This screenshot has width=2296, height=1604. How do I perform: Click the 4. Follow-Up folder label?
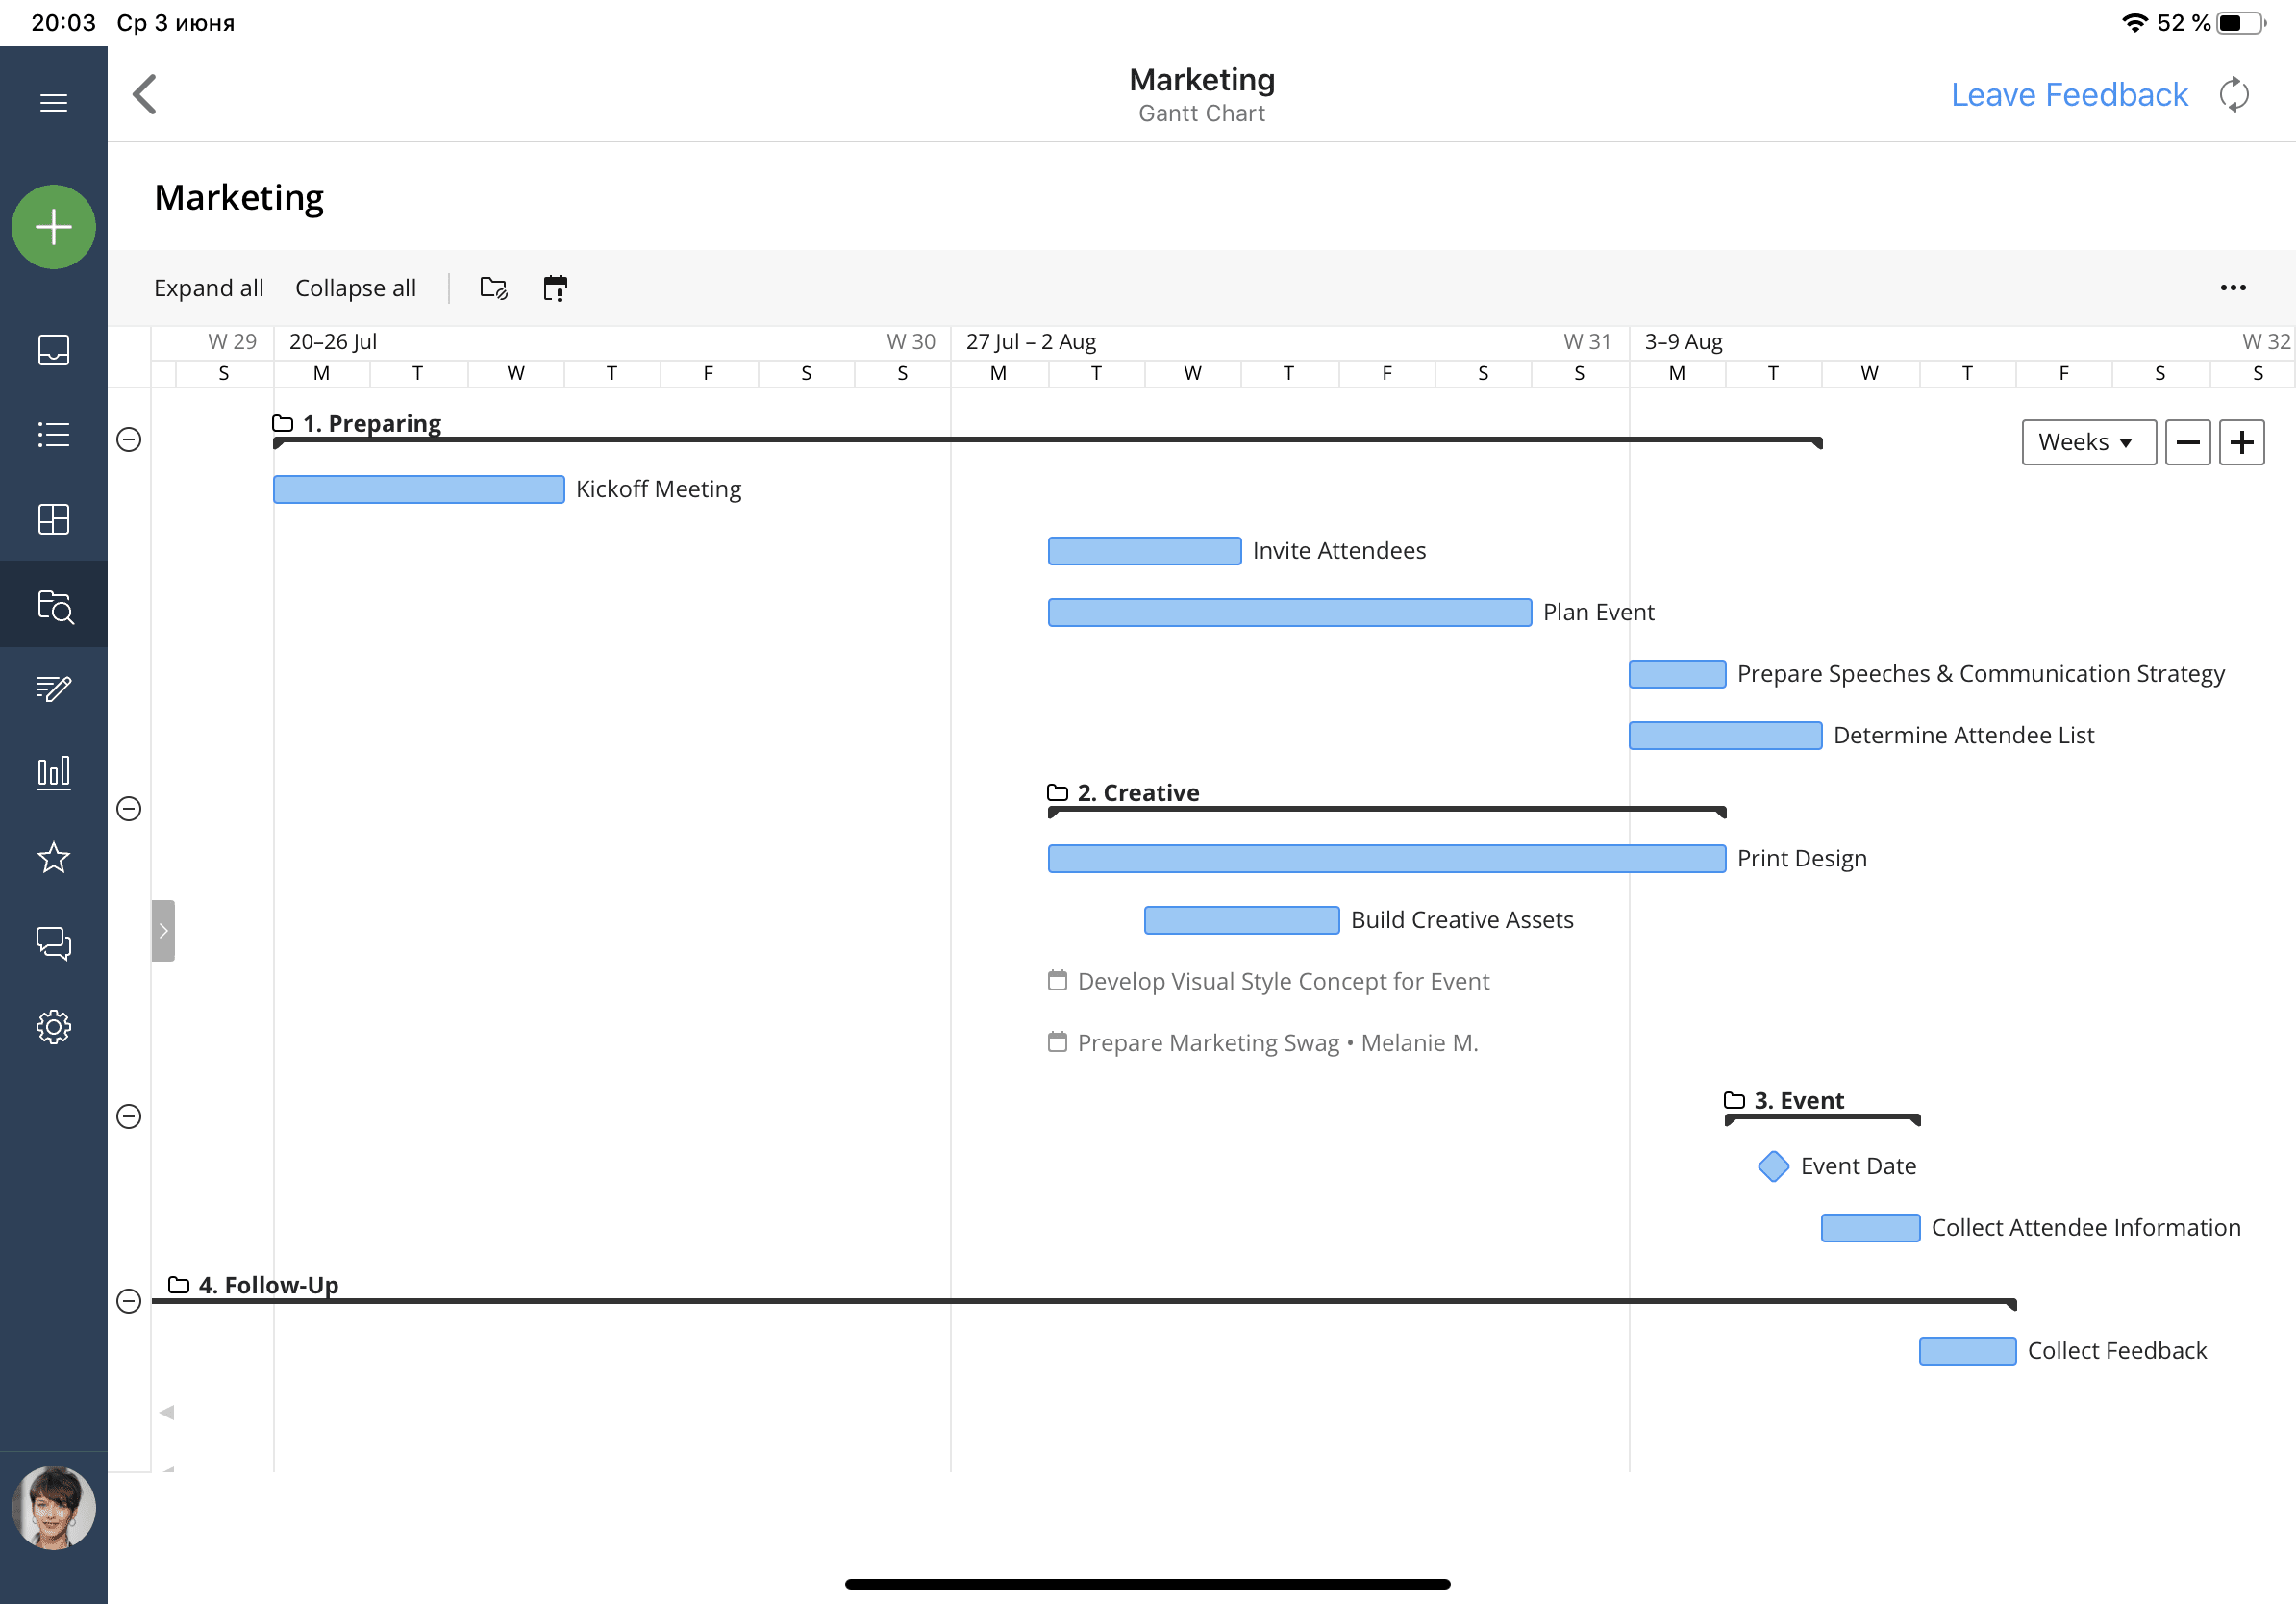click(268, 1285)
